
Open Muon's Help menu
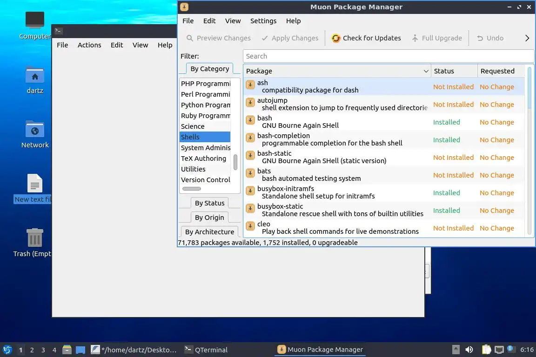tap(293, 21)
